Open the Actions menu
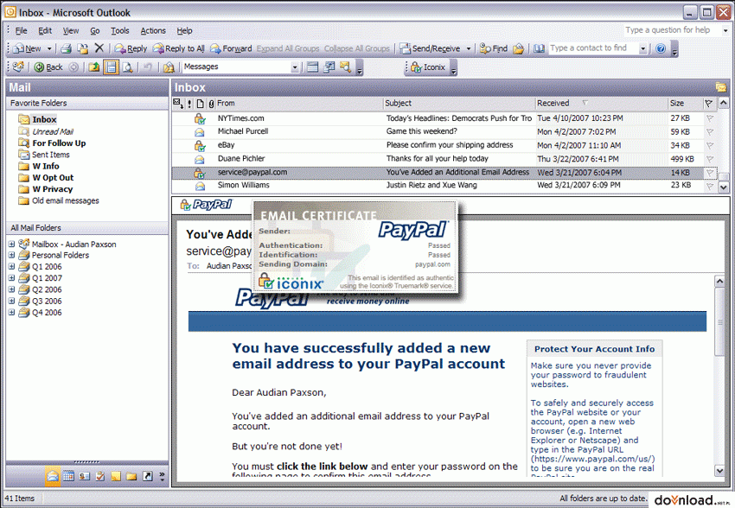 [x=153, y=31]
